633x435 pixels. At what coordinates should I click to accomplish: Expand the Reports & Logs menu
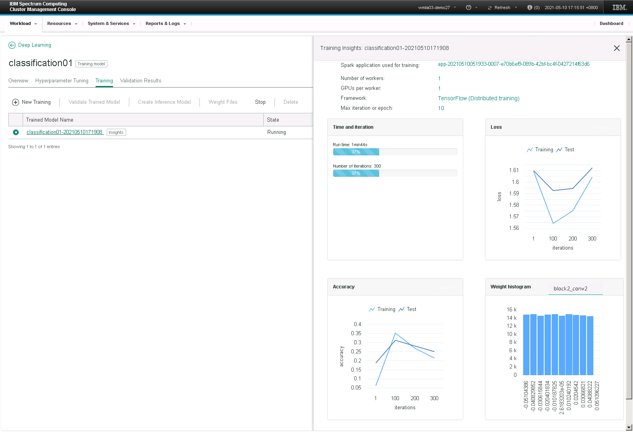(166, 24)
